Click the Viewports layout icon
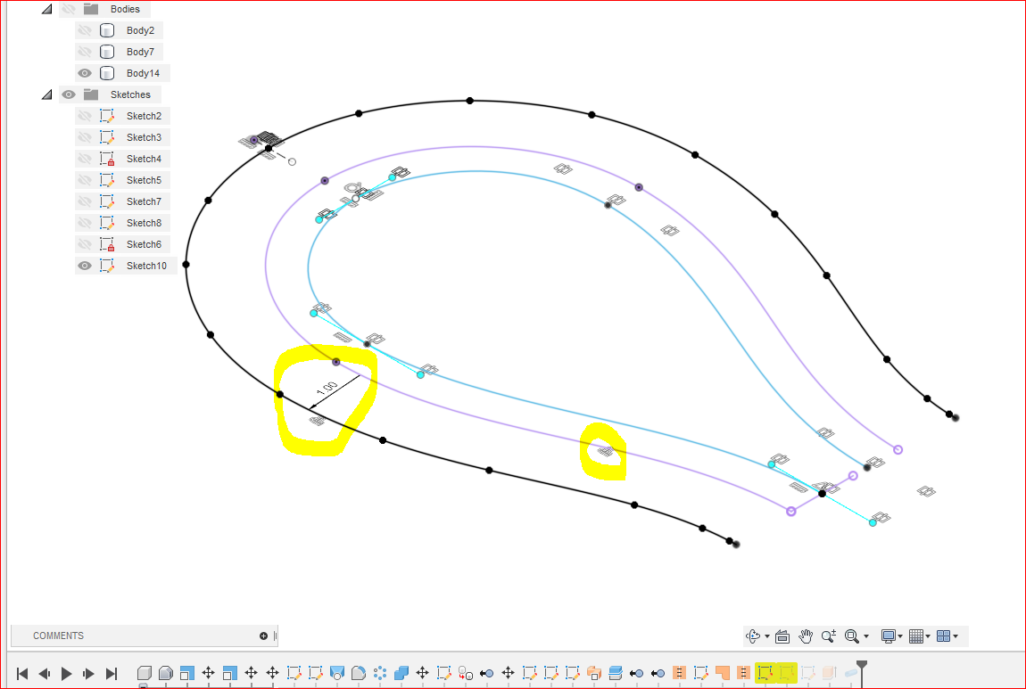This screenshot has height=689, width=1026. (x=943, y=636)
